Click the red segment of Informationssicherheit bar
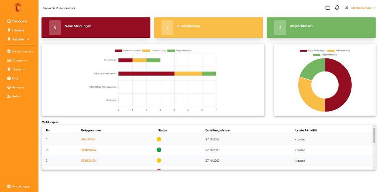 point(146,74)
